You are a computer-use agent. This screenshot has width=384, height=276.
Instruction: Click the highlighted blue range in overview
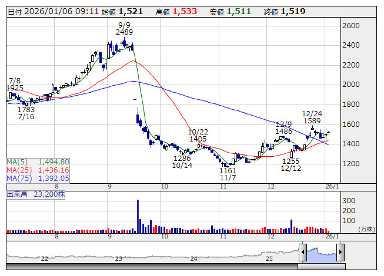click(x=321, y=253)
